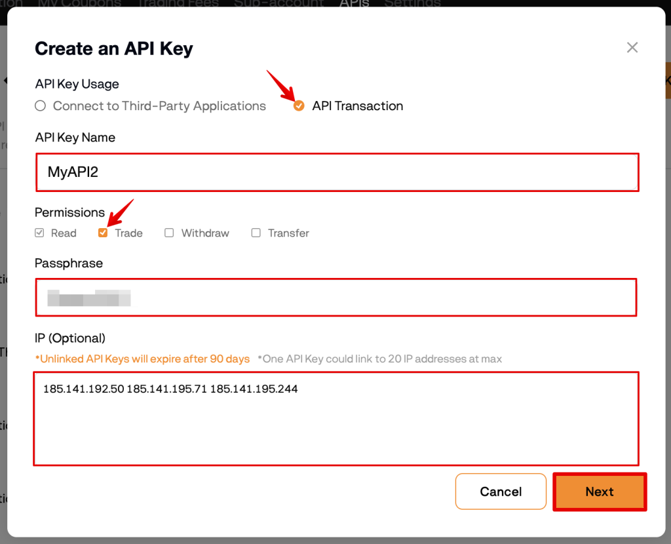Open the Settings tab in top navigation

tap(412, 3)
